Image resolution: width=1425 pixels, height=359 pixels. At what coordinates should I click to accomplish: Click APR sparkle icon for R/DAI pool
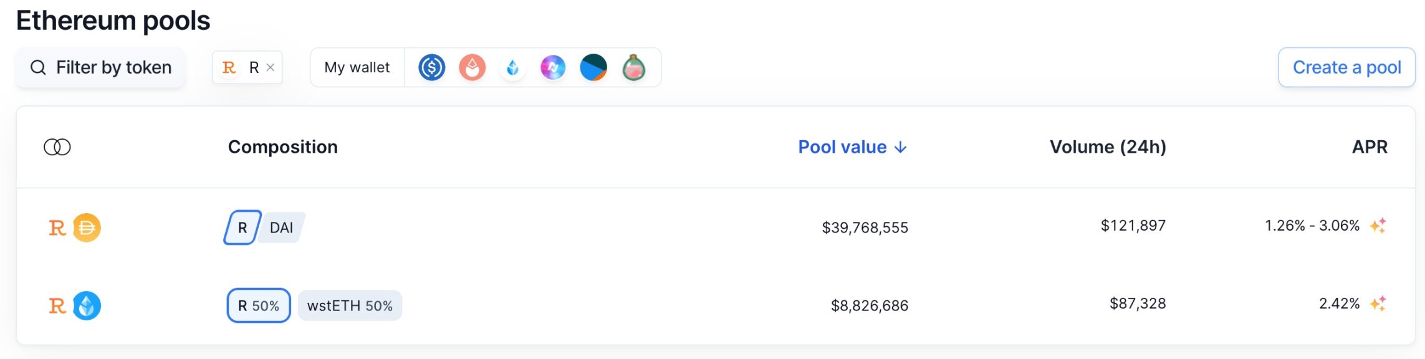pos(1378,226)
